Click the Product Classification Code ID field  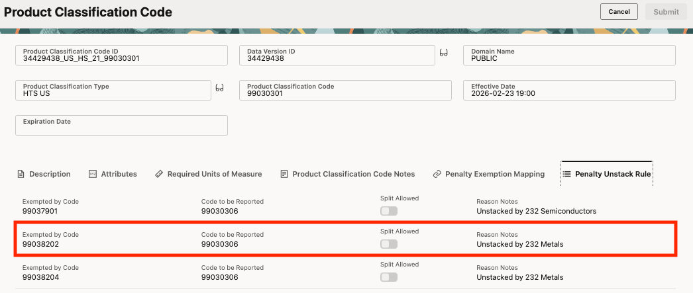(121, 55)
